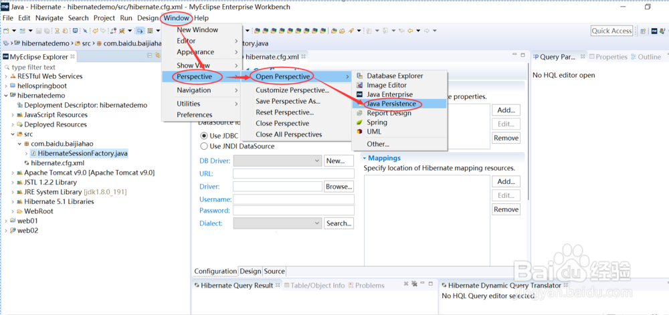The width and height of the screenshot is (669, 315).
Task: Click the MyEclipse perspective icon at top right
Action: (654, 31)
